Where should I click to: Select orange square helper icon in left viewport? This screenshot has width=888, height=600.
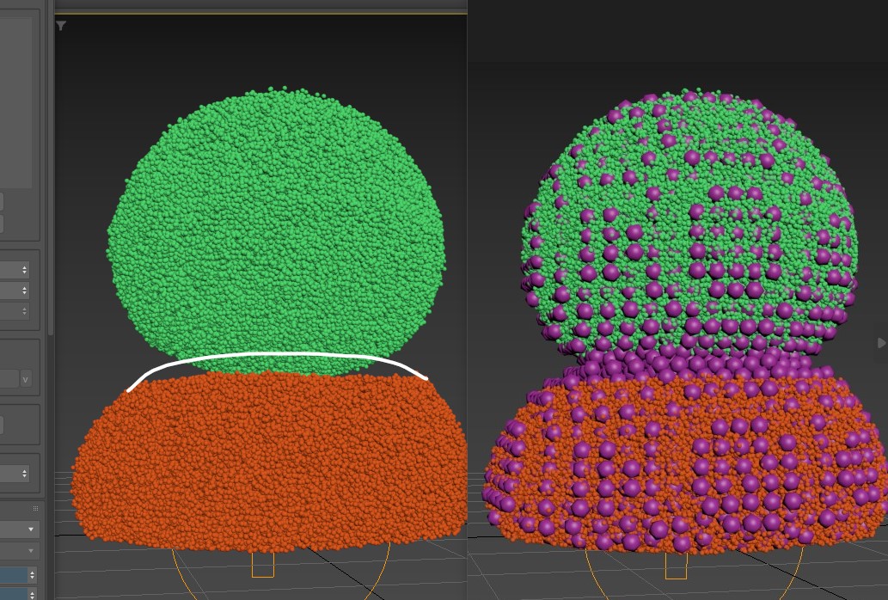262,565
